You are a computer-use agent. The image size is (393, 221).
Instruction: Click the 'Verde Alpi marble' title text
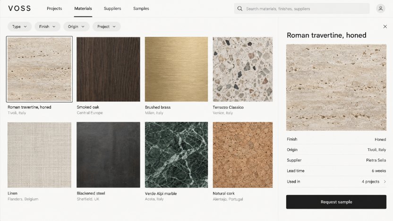tap(161, 194)
